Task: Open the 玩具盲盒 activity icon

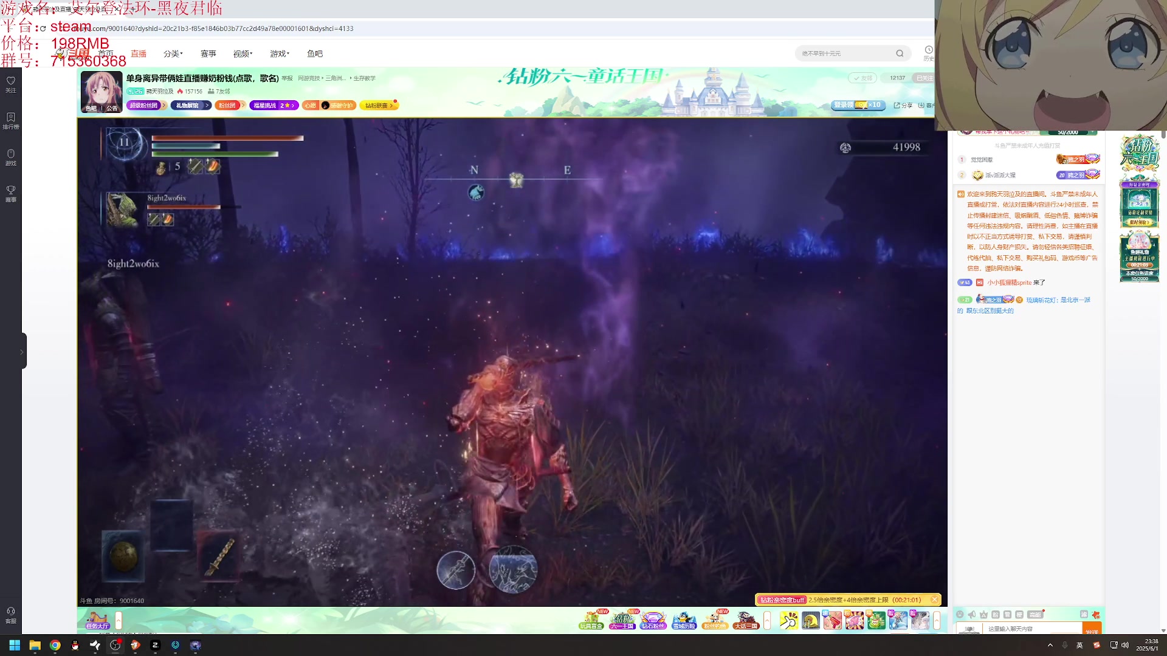Action: (x=591, y=620)
